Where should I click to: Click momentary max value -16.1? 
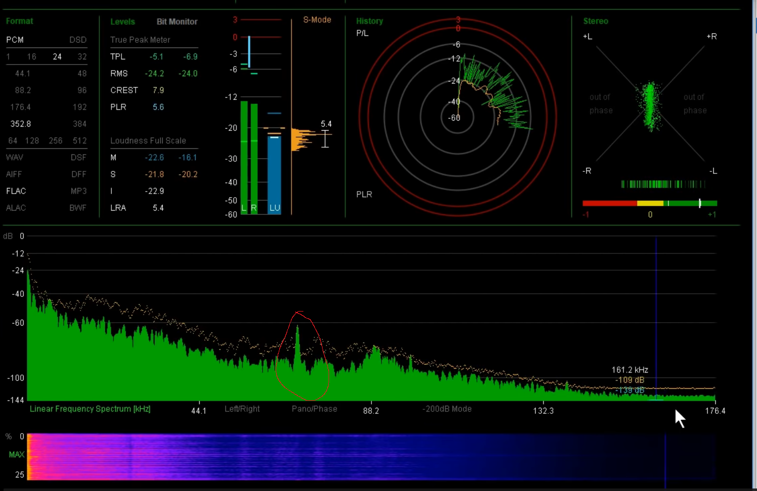click(x=187, y=157)
